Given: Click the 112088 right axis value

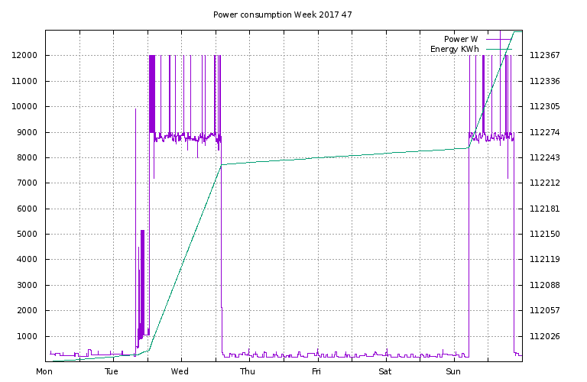Looking at the screenshot, I should [x=545, y=285].
